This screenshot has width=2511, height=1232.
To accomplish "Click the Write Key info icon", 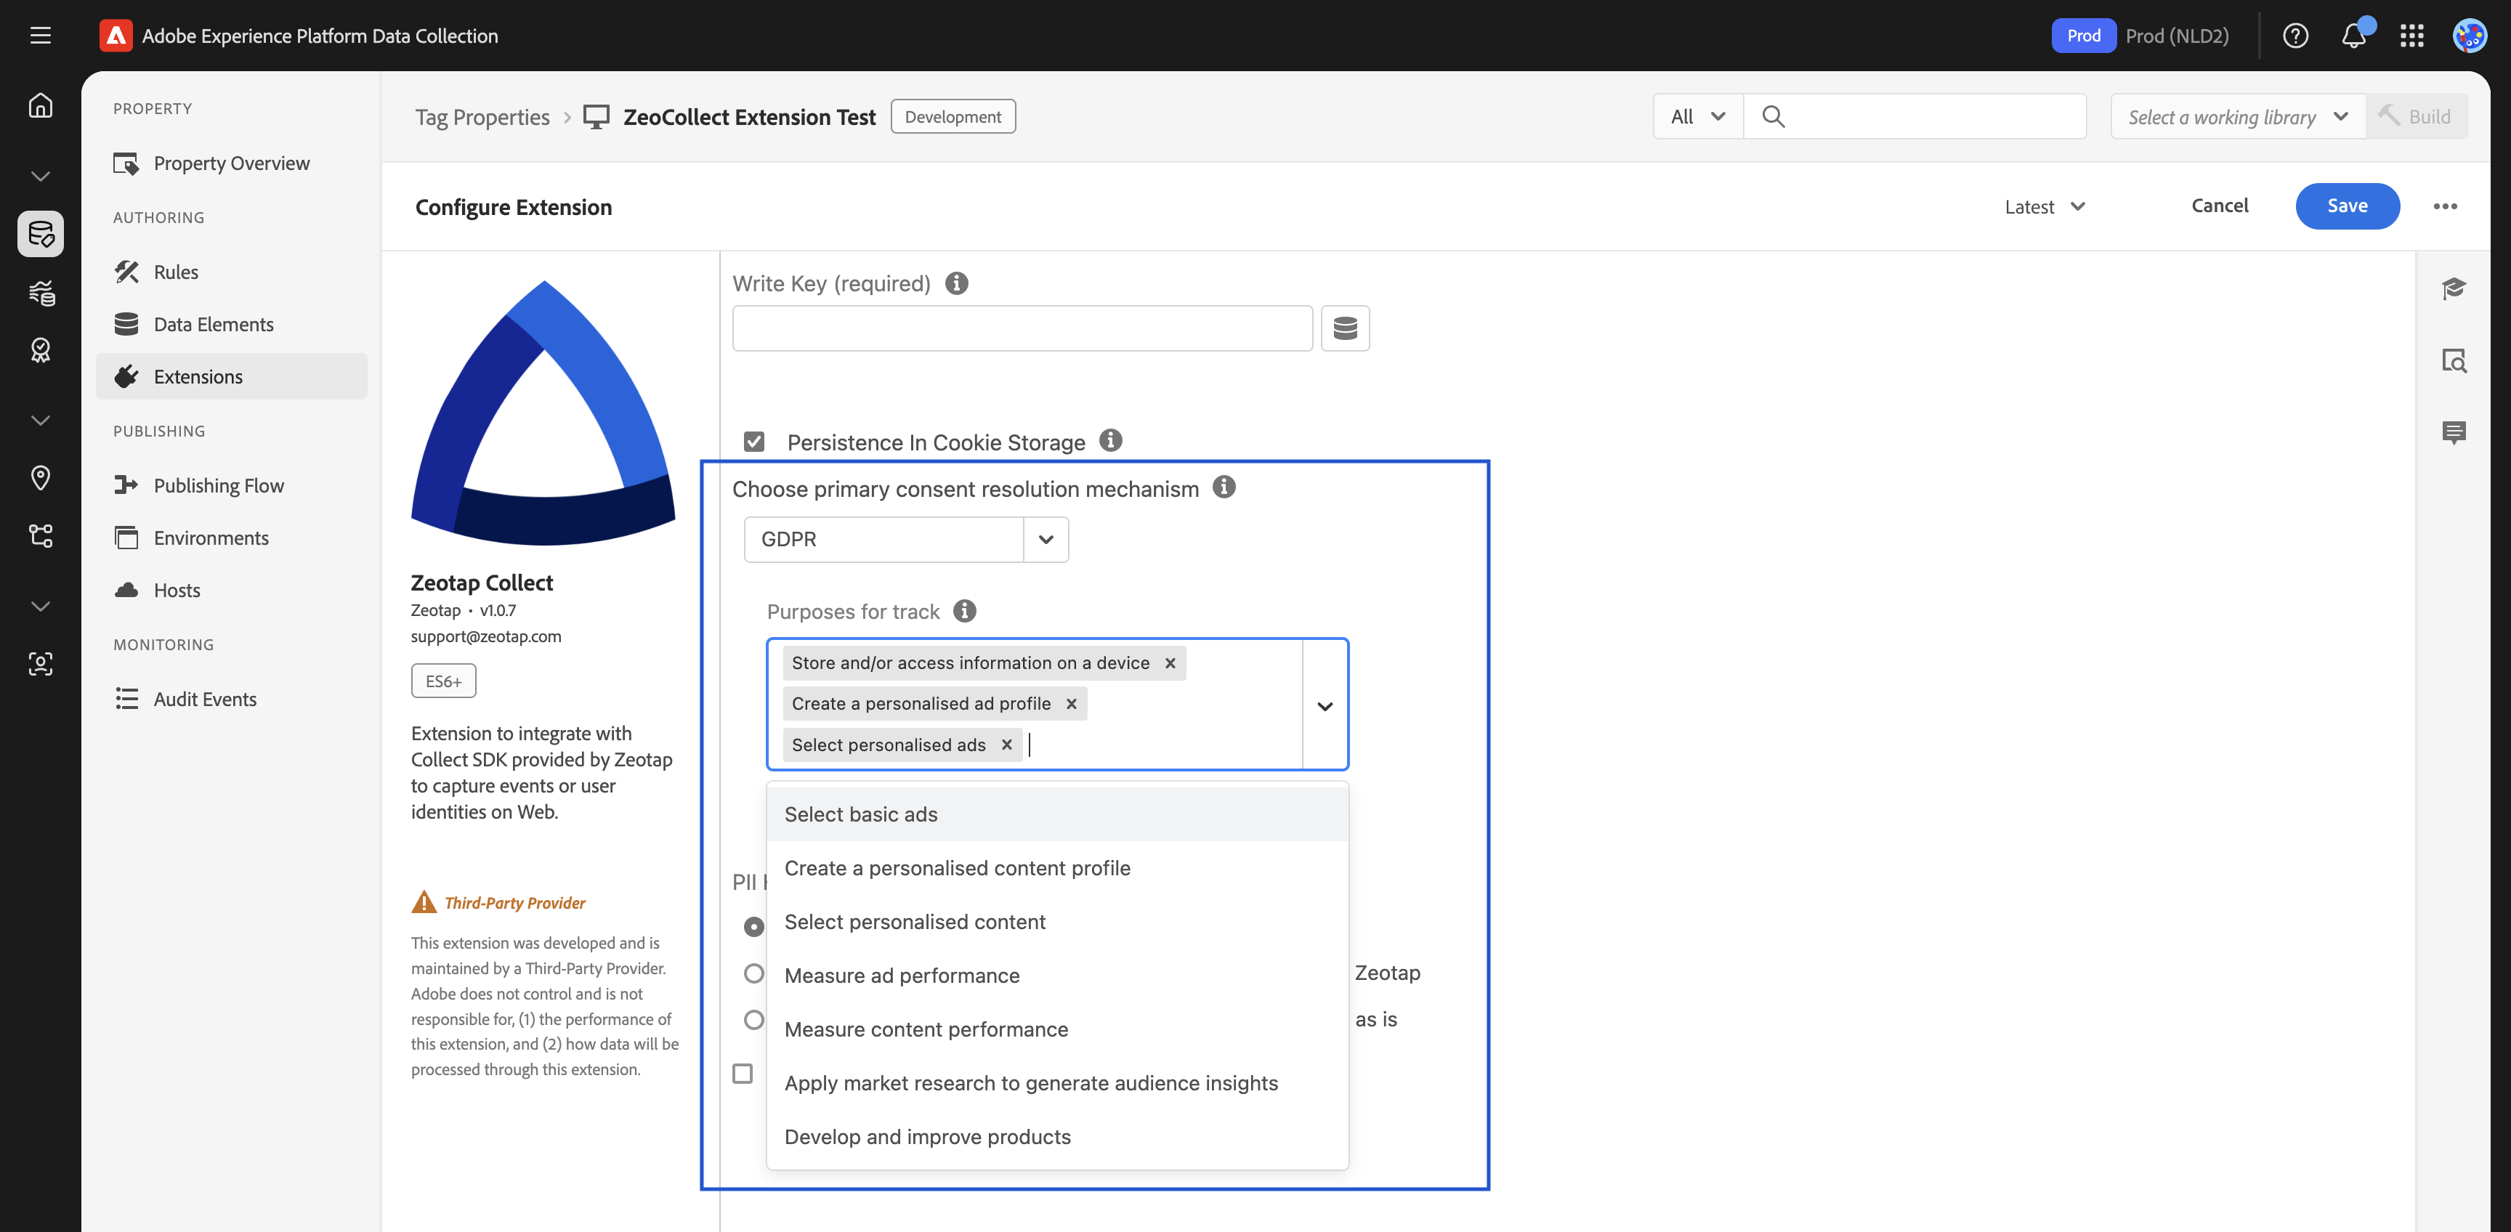I will (x=956, y=283).
